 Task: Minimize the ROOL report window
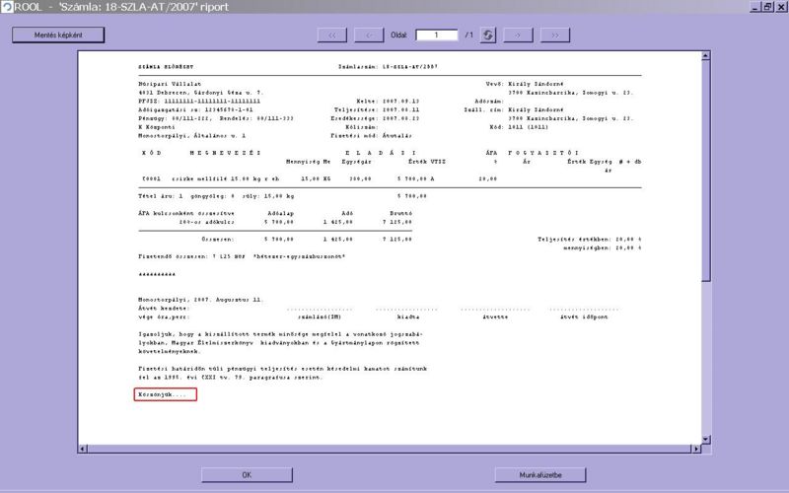(x=755, y=7)
